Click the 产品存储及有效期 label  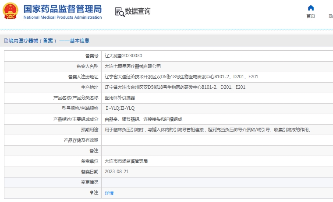[x=81, y=140]
